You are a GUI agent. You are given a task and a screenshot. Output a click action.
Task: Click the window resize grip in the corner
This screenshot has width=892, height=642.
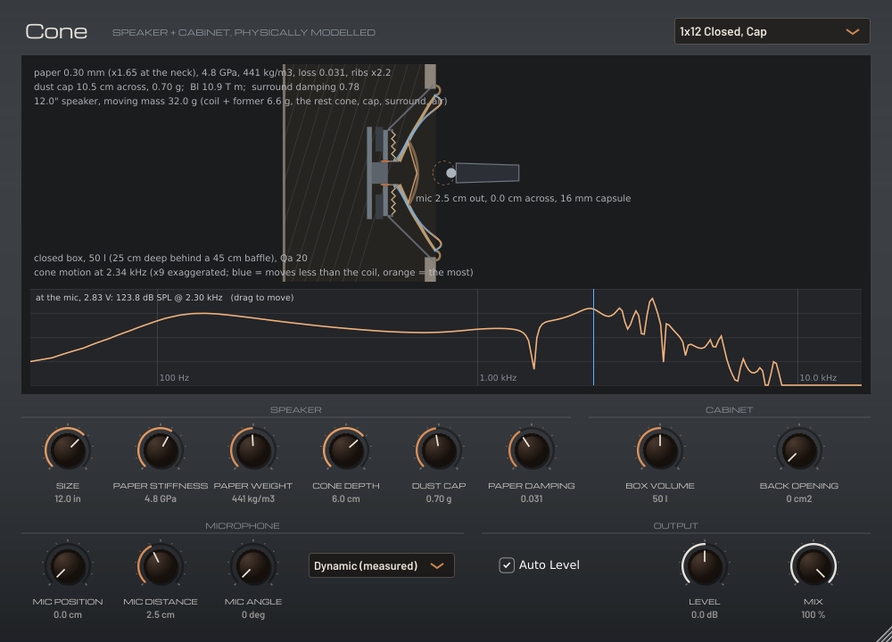[x=883, y=633]
